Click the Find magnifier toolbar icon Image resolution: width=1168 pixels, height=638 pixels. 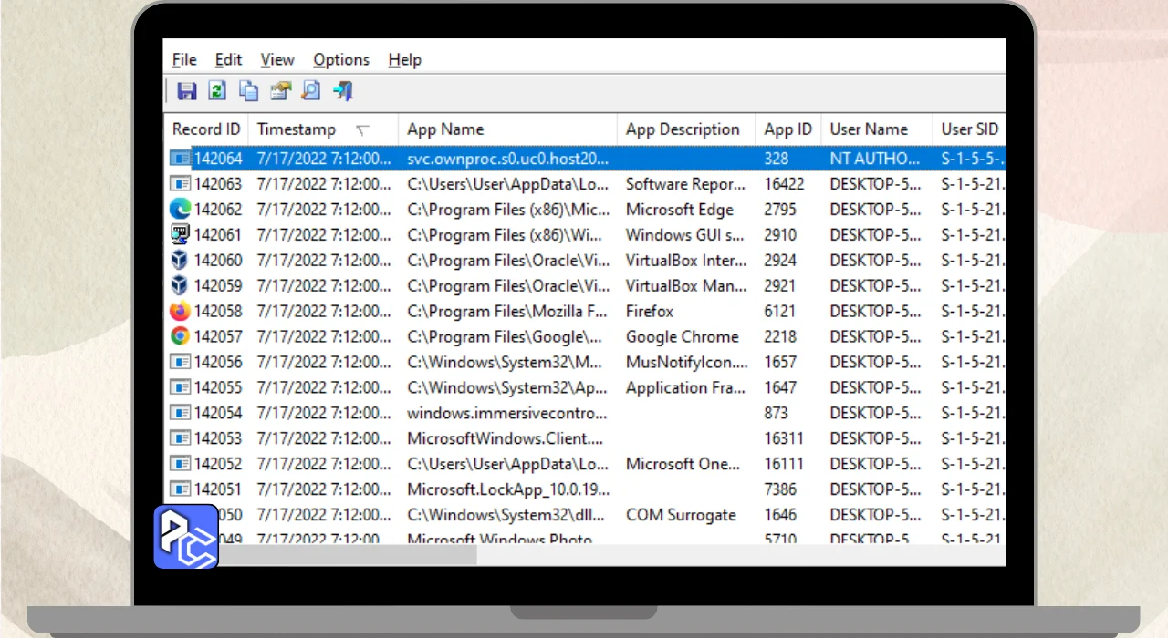pos(311,90)
